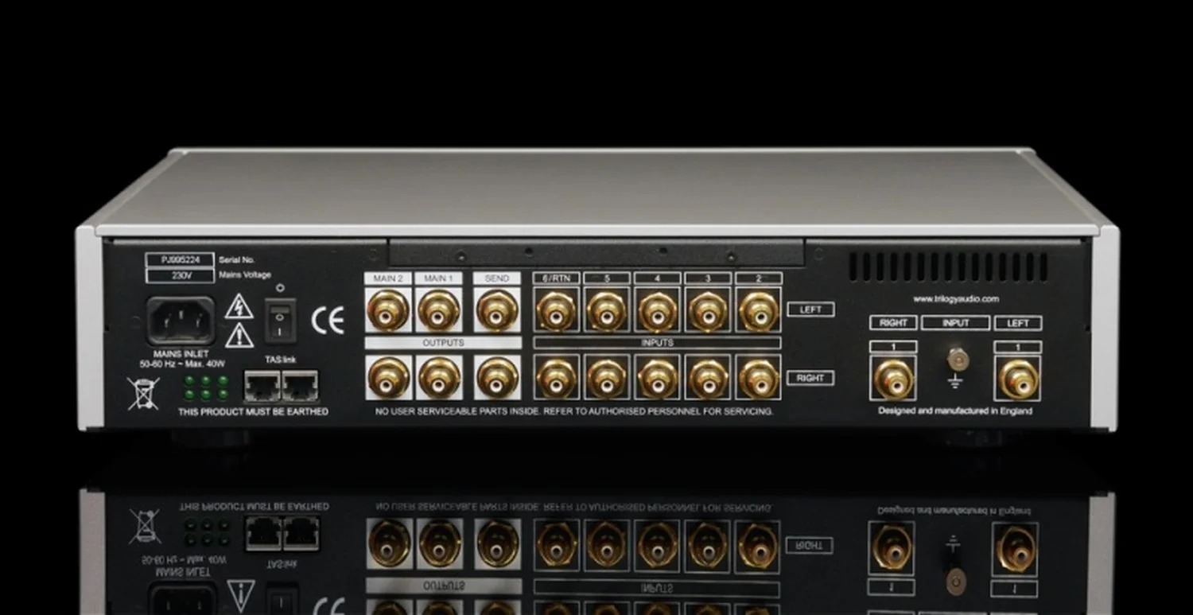Image resolution: width=1193 pixels, height=615 pixels.
Task: Click the CE conformity mark
Action: click(x=328, y=320)
